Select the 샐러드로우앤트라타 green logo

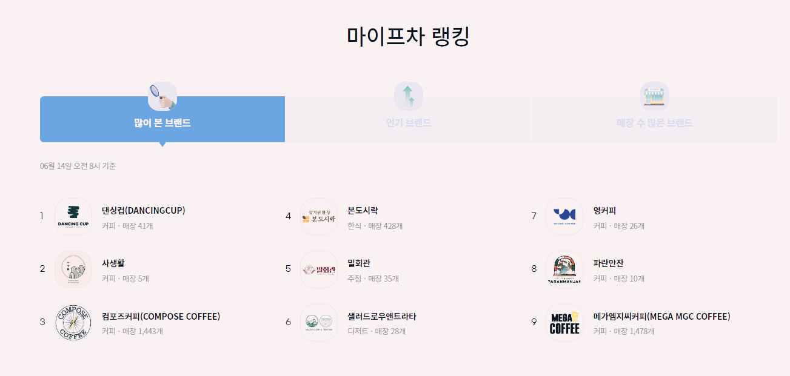point(318,322)
